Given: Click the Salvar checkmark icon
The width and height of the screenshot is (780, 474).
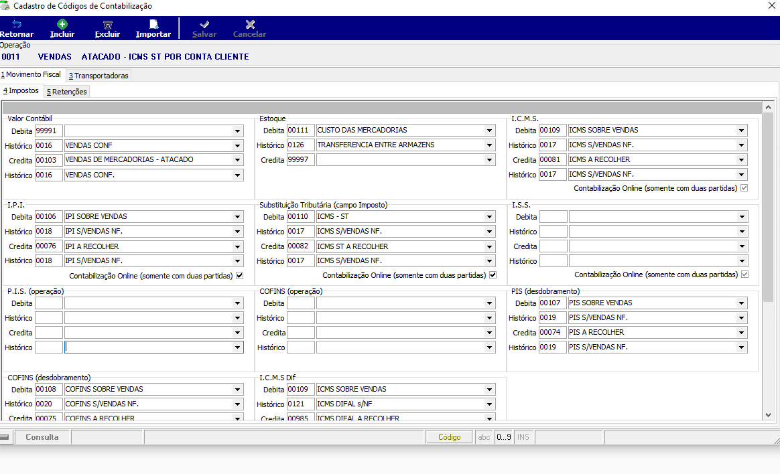Looking at the screenshot, I should point(204,24).
